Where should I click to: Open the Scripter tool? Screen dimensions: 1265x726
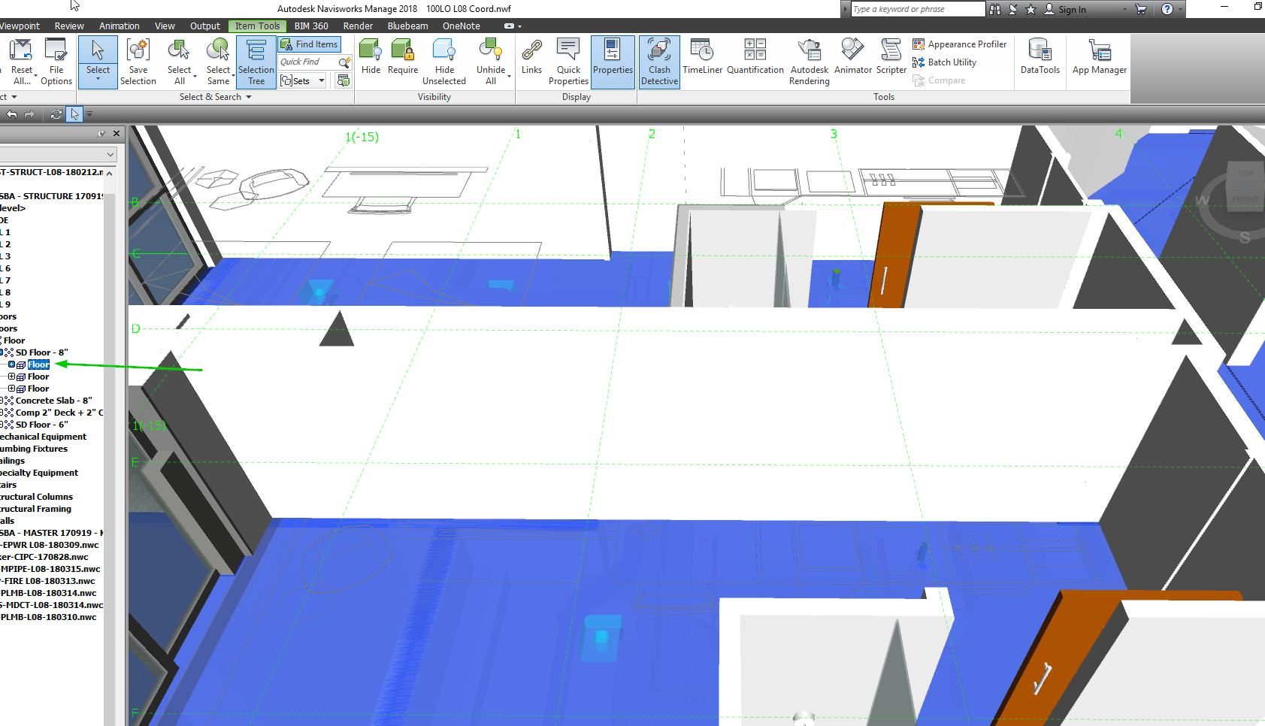(x=891, y=62)
